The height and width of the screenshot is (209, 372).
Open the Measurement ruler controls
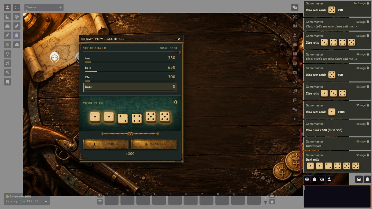point(7,17)
